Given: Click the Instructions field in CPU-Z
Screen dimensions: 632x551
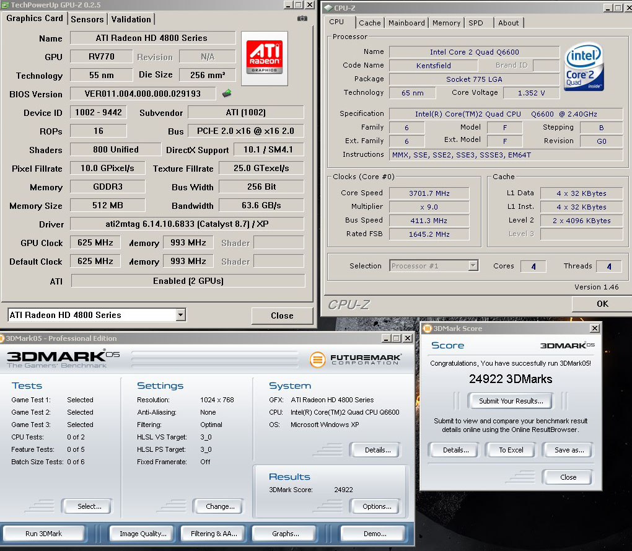Looking at the screenshot, I should [x=506, y=155].
